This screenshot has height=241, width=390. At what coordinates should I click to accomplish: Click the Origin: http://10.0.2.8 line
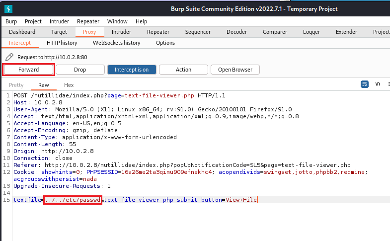click(x=54, y=151)
